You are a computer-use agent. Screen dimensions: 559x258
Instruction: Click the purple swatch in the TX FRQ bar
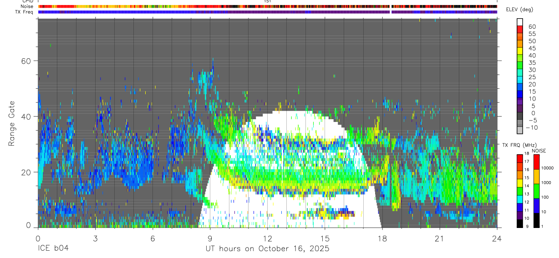(520, 215)
